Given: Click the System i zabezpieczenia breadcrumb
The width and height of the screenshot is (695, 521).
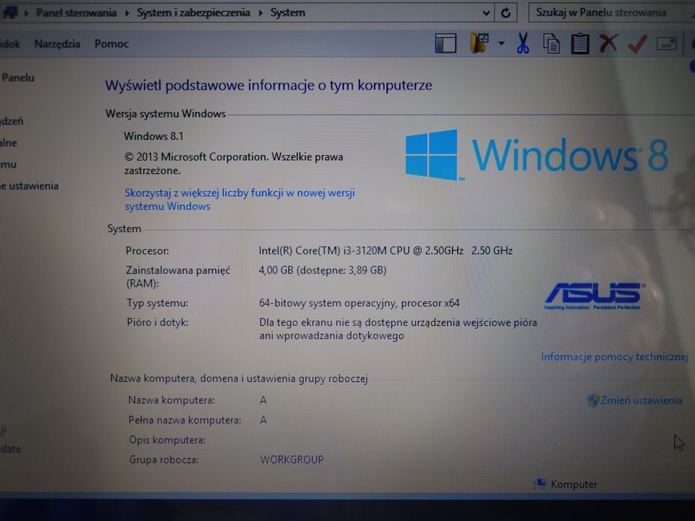Looking at the screenshot, I should click(x=193, y=13).
